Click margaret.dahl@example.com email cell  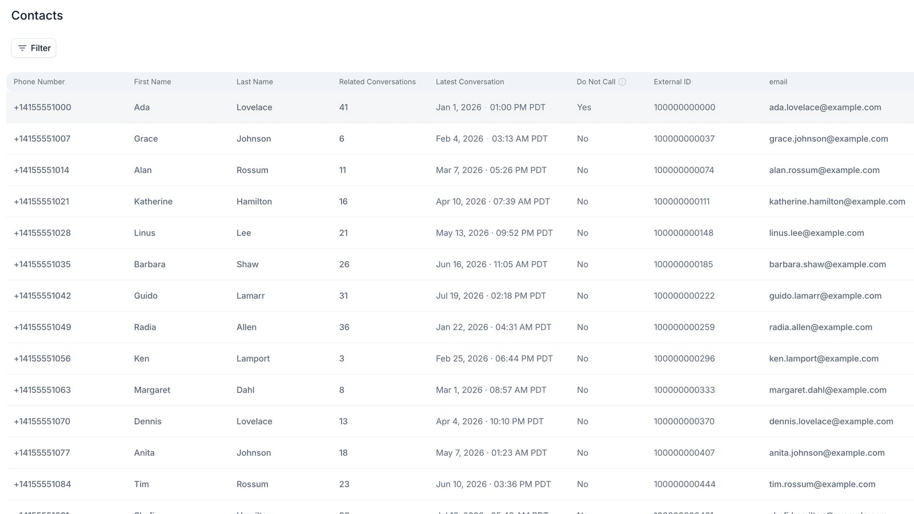pos(828,390)
